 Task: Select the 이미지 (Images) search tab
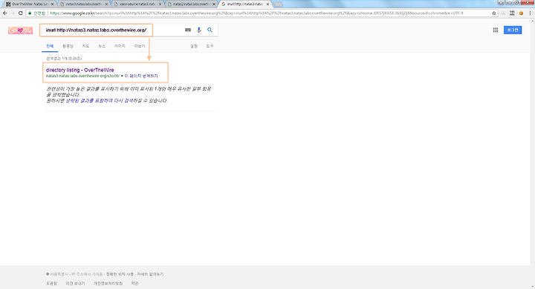[120, 46]
